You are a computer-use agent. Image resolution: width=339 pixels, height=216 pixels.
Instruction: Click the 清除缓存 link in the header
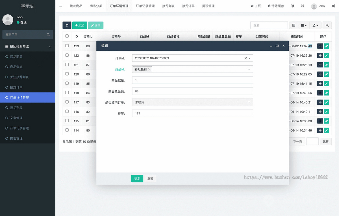tap(275, 6)
